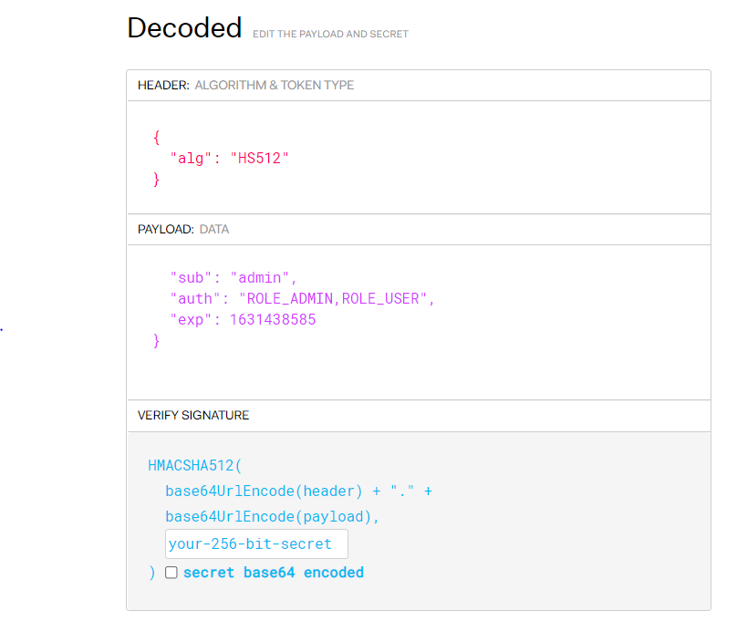Click the HEADER: ALGORITHM & TOKEN TYPE label
Image resolution: width=737 pixels, height=631 pixels.
pyautogui.click(x=246, y=85)
